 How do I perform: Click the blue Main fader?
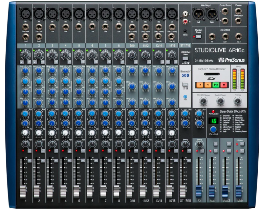click(239, 191)
